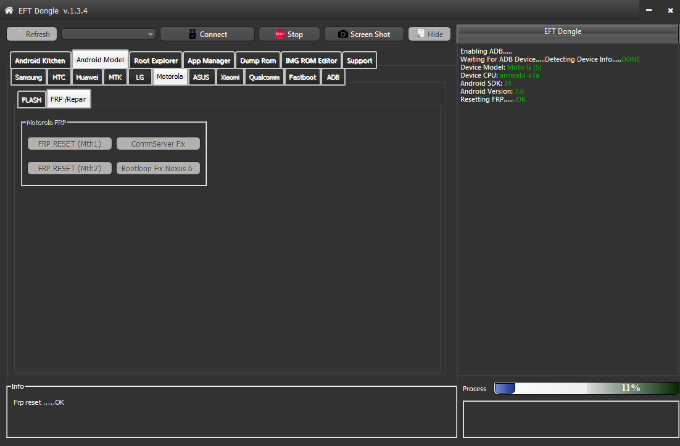Close the EFT Dongle window
This screenshot has height=446, width=680.
tap(670, 10)
